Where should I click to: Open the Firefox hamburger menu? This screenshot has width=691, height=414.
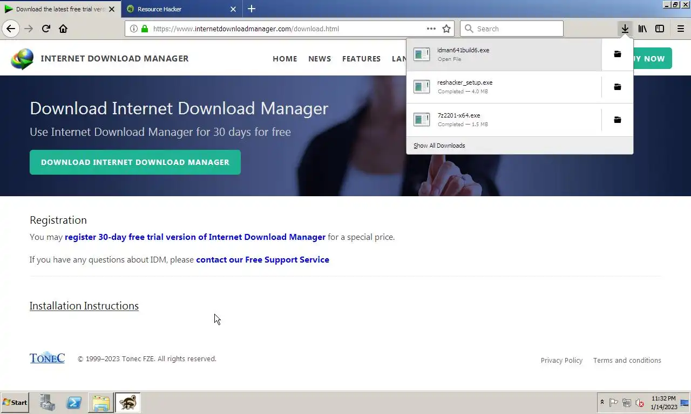click(x=681, y=29)
